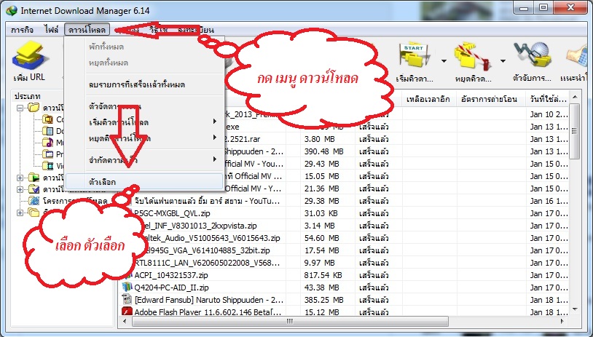This screenshot has width=593, height=337.
Task: Click the Adobe Flash Player file icon
Action: coord(127,312)
